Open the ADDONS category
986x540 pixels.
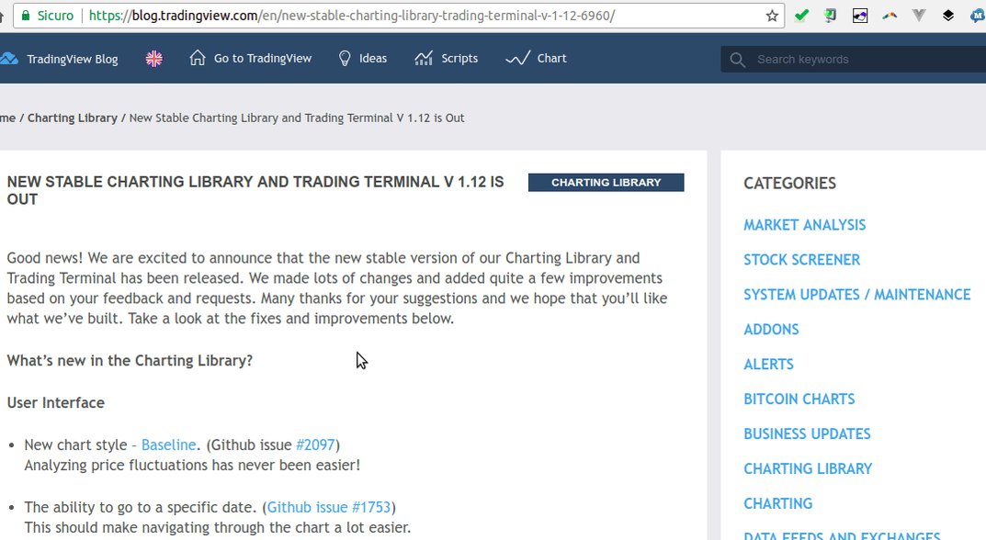(x=771, y=330)
